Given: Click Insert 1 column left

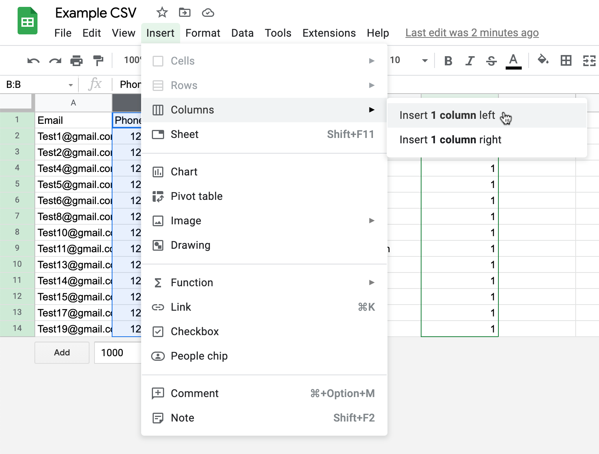Looking at the screenshot, I should tap(447, 115).
